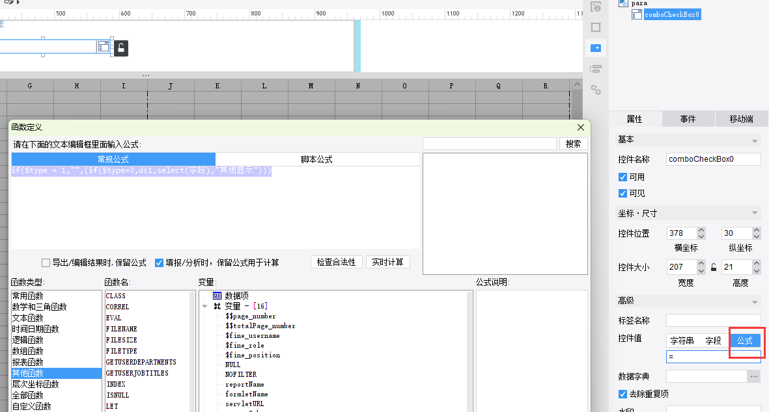Click the lock icon next to the widget
This screenshot has height=412, width=769.
(x=121, y=48)
